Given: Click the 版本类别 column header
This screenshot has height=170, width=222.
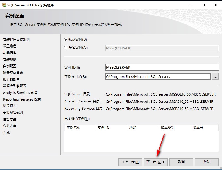Looking at the screenshot, I should [x=175, y=128].
